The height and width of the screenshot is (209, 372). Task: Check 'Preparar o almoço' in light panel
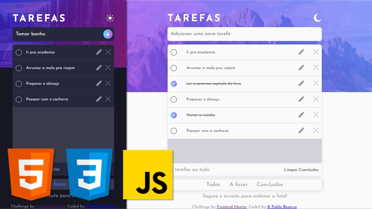pyautogui.click(x=174, y=100)
